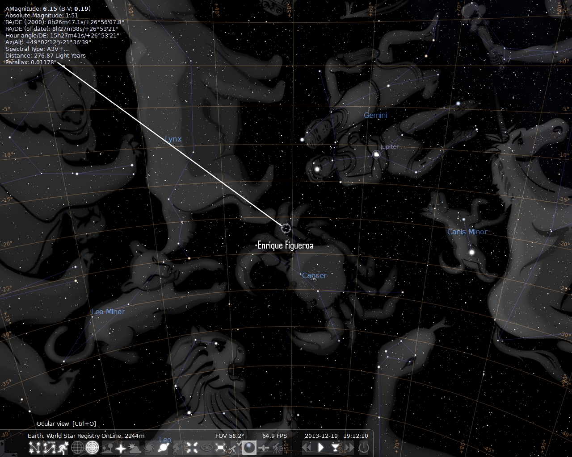Image resolution: width=572 pixels, height=457 pixels.
Task: Decrease time speed with rewind
Action: 307,447
